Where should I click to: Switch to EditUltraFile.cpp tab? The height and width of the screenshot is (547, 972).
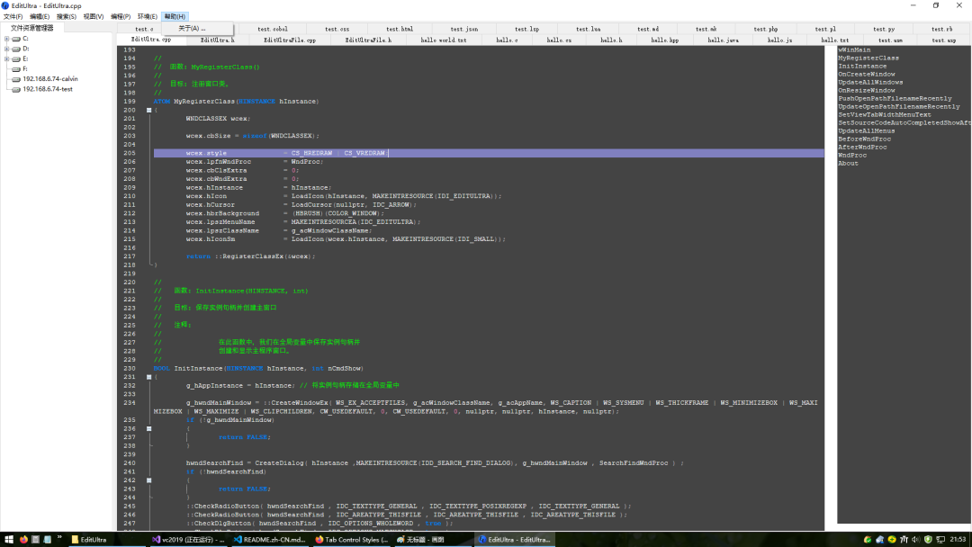click(x=290, y=40)
